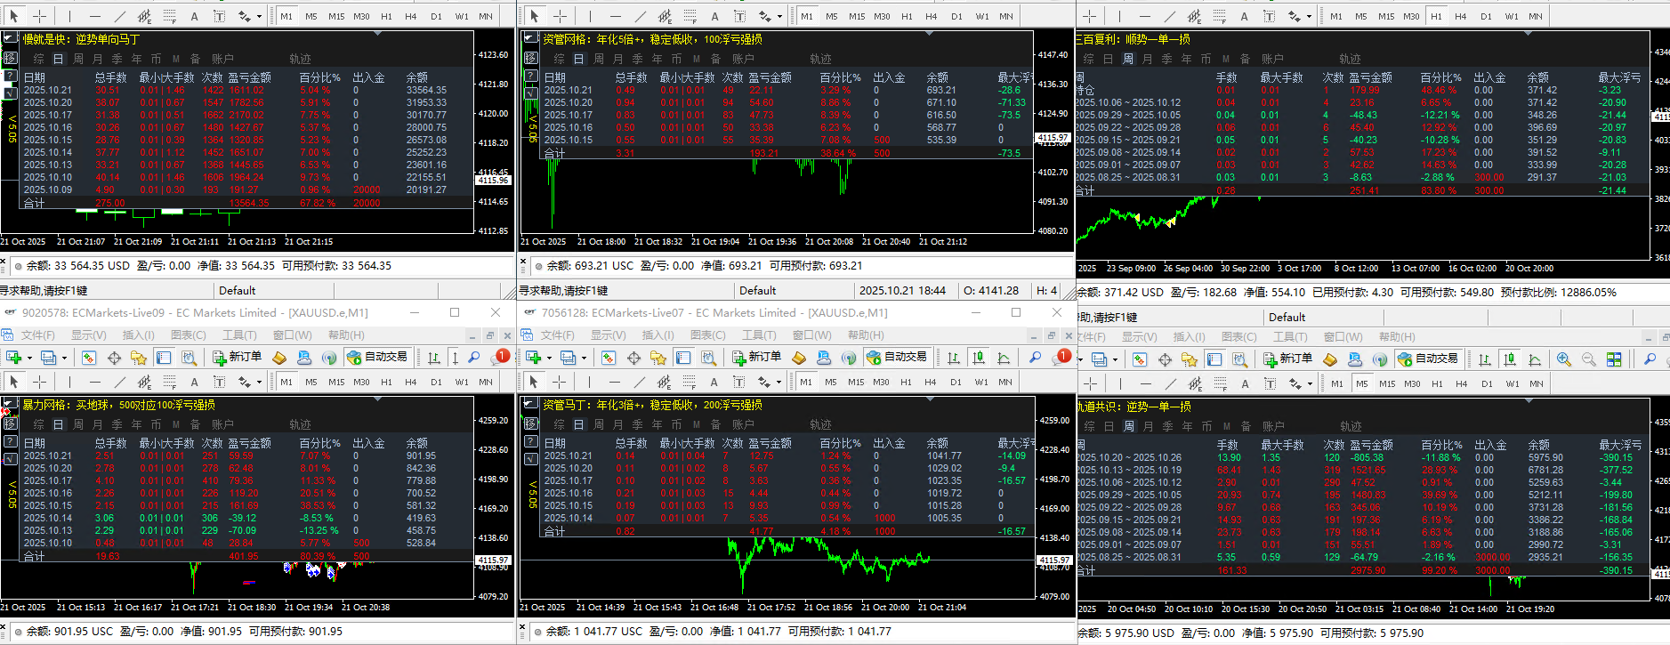Expand new chart dropdown arrow in 9020578 window
Image resolution: width=1670 pixels, height=645 pixels.
point(29,358)
